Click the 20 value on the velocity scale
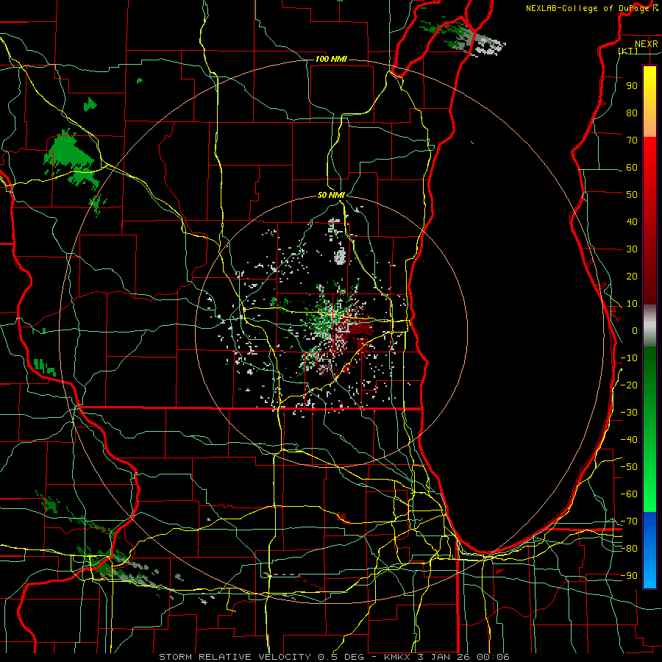This screenshot has height=662, width=662. coord(632,277)
